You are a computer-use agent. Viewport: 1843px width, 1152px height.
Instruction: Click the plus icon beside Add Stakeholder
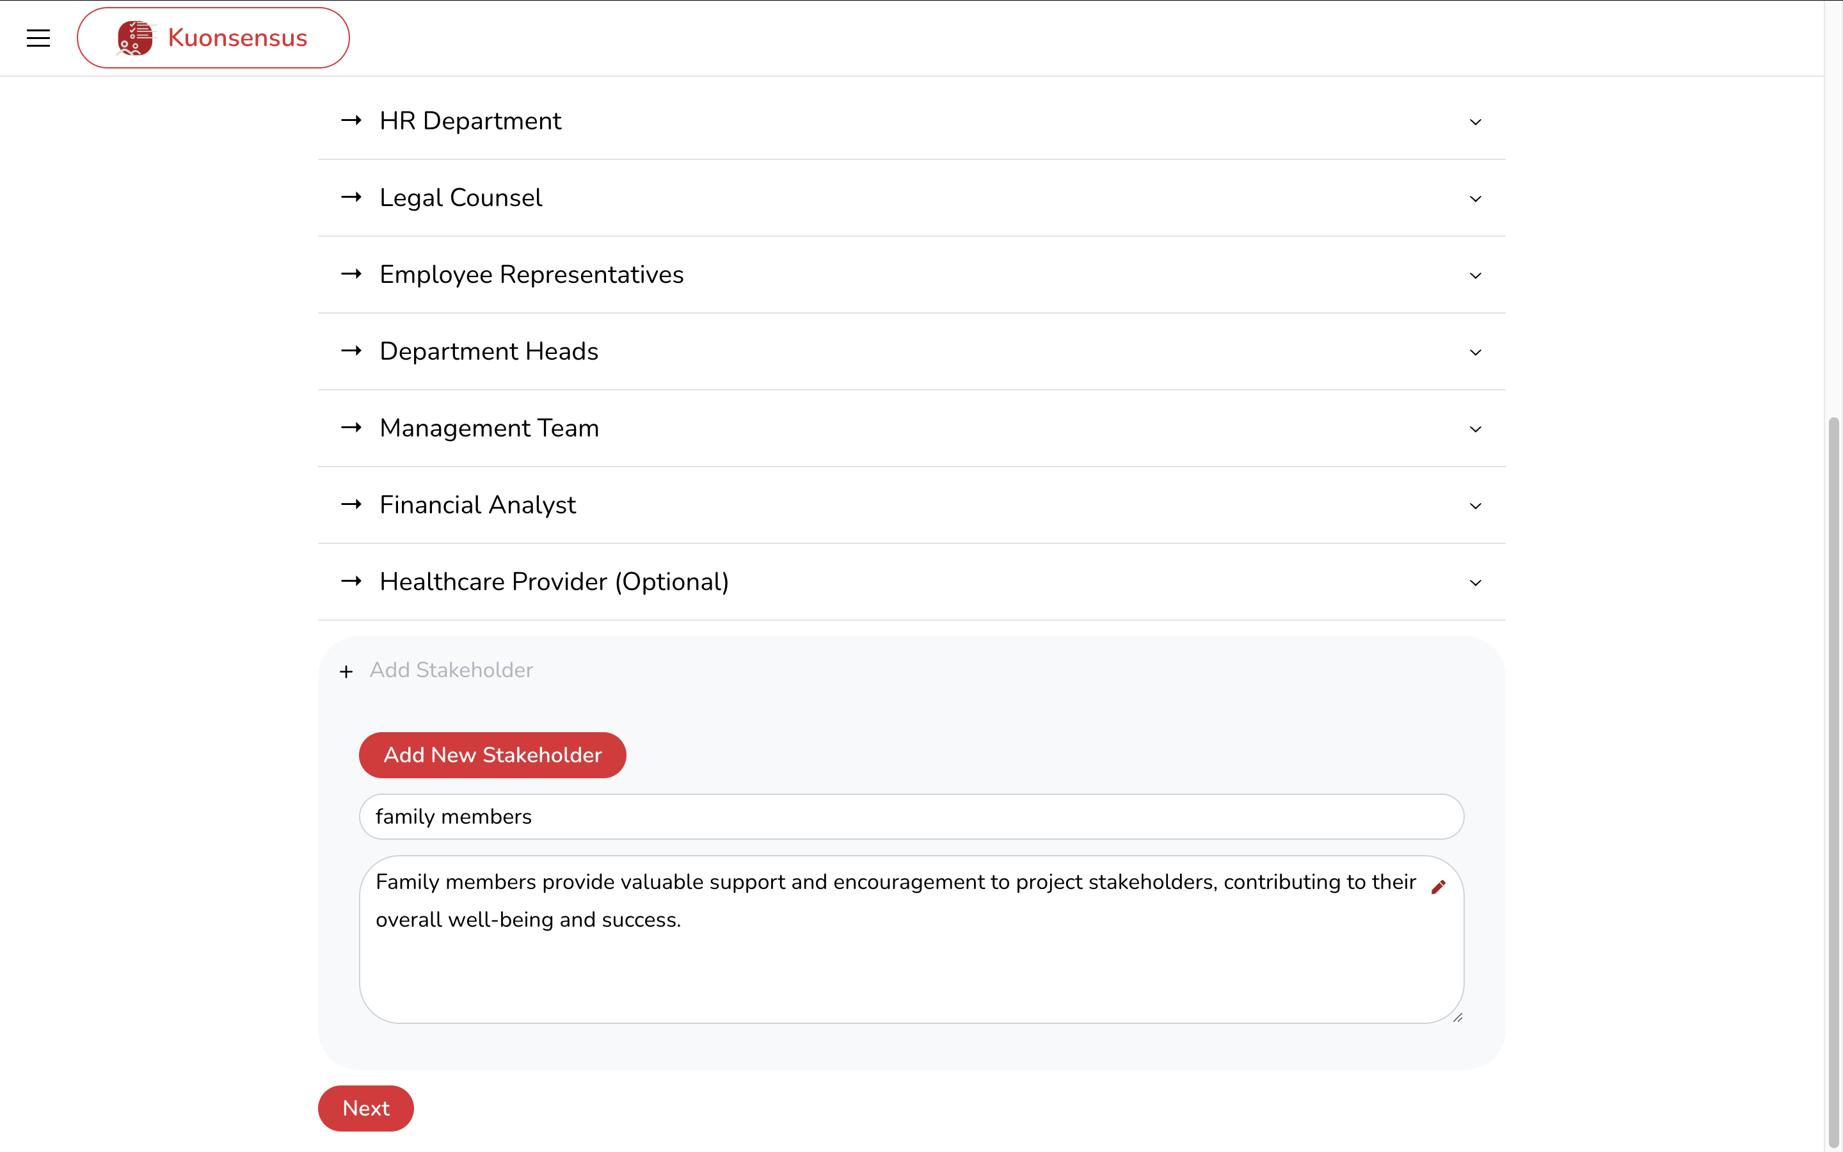(x=346, y=671)
